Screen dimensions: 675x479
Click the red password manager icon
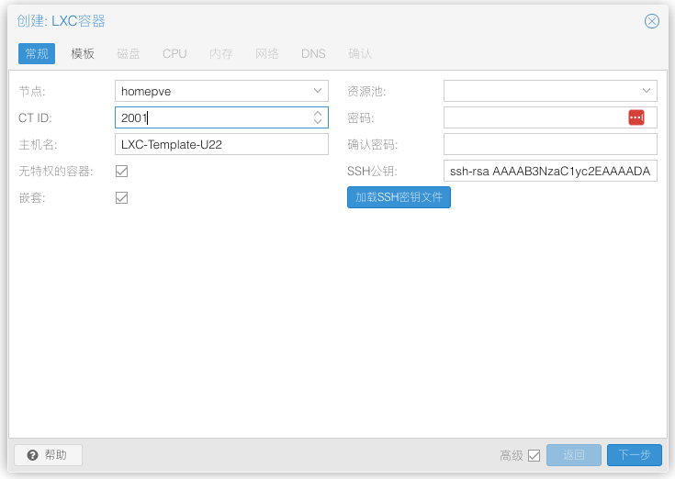[636, 117]
